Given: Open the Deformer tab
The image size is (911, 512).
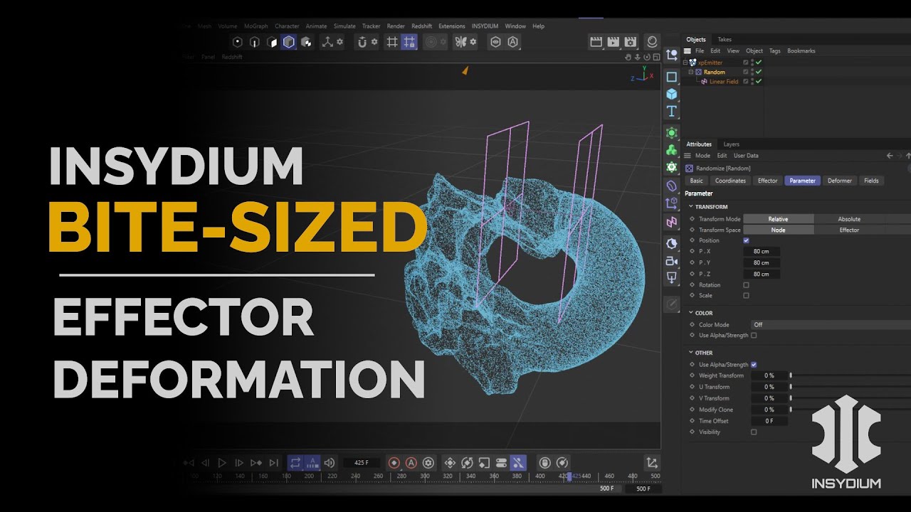Looking at the screenshot, I should point(840,181).
